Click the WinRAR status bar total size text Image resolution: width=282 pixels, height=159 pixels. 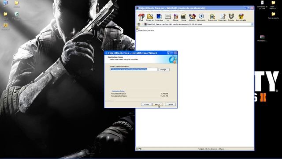(x=211, y=149)
